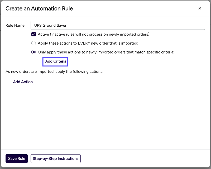This screenshot has height=169, width=211.
Task: Click the 'Rule Name:' field label
Action: tap(16, 25)
